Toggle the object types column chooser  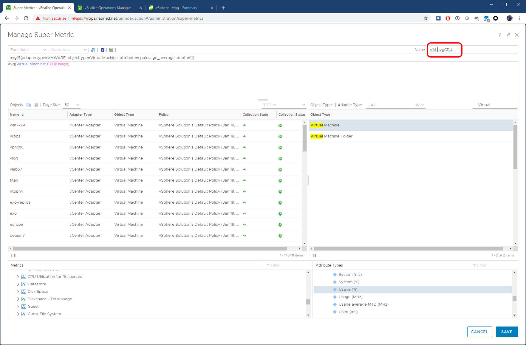pyautogui.click(x=314, y=256)
